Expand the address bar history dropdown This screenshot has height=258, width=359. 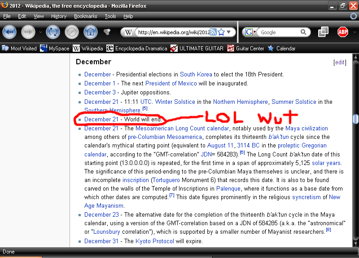point(229,32)
